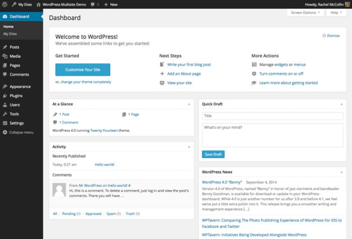Filter comments by Approved

(94, 214)
